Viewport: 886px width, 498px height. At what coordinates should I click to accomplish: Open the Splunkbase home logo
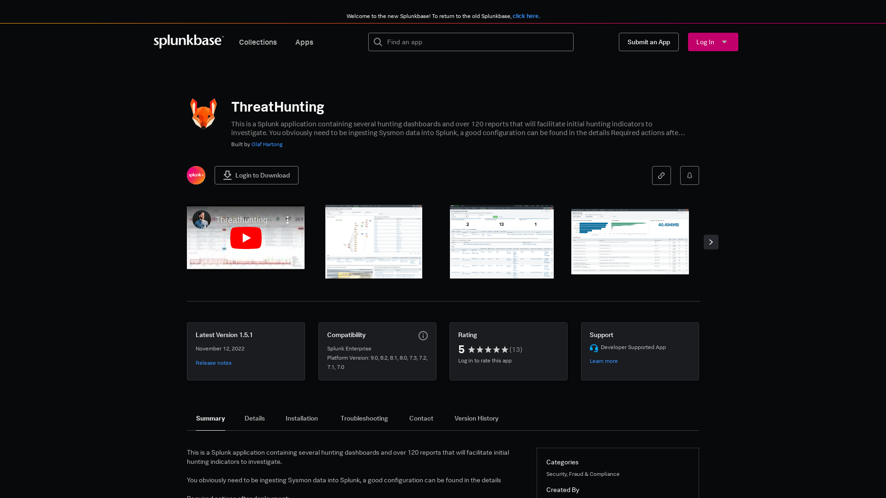pyautogui.click(x=189, y=41)
